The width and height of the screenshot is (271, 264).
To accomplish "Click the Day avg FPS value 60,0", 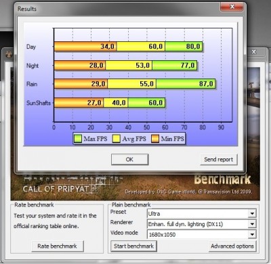I will point(156,47).
